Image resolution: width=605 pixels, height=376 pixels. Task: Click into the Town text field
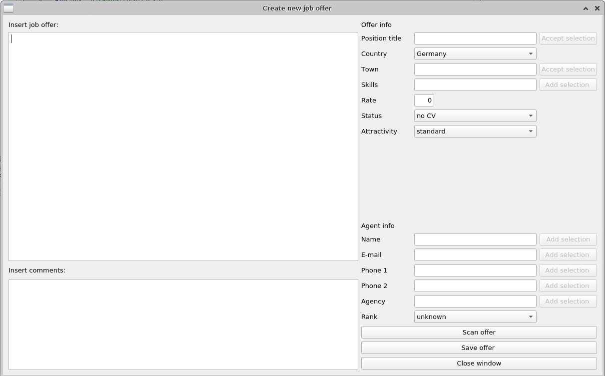[475, 69]
